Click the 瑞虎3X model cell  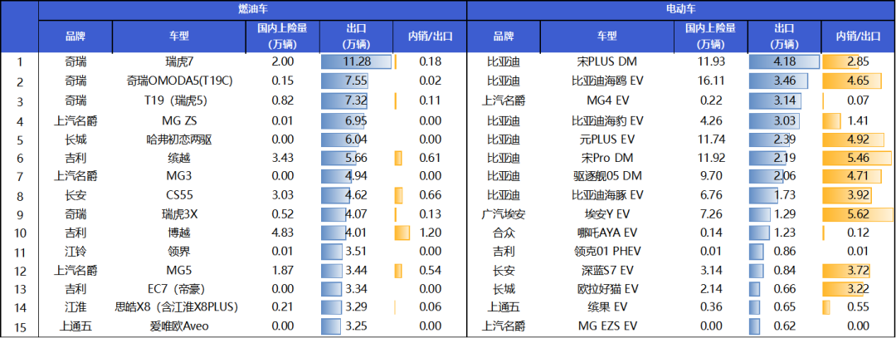point(179,214)
